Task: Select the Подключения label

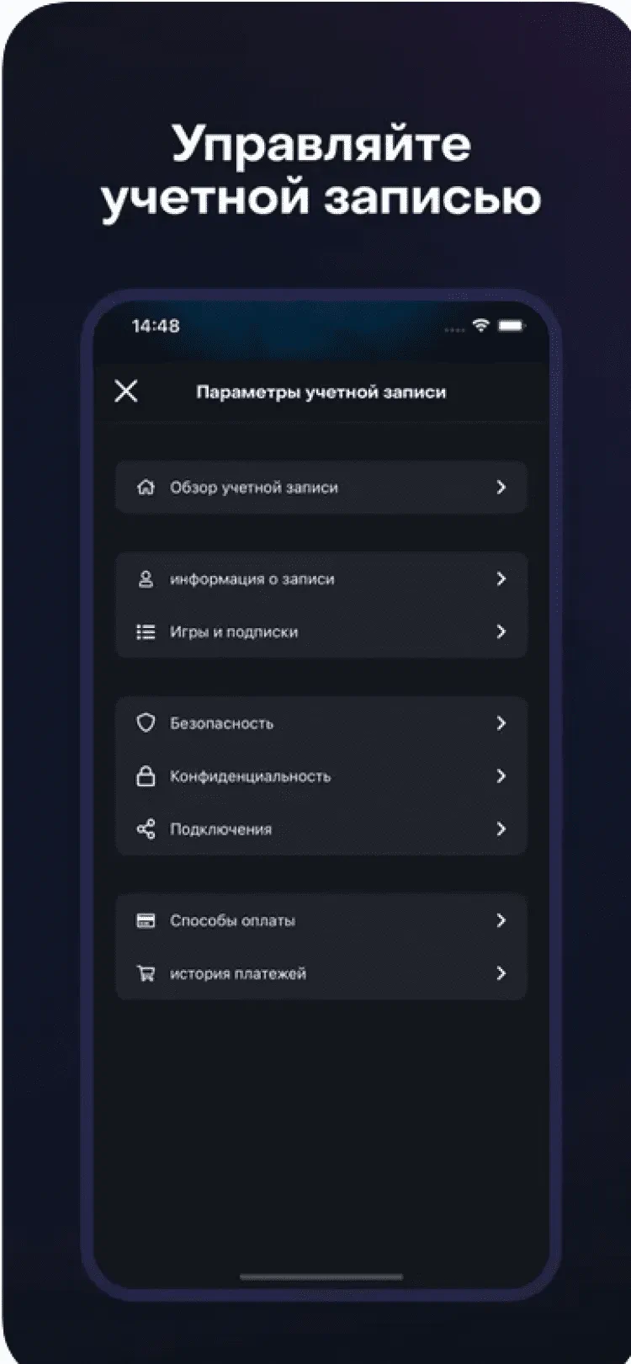Action: coord(220,829)
